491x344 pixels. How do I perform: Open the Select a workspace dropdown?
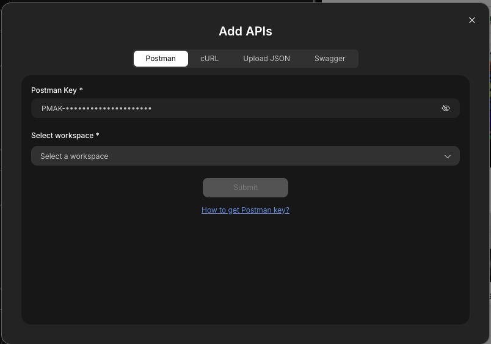(x=245, y=156)
